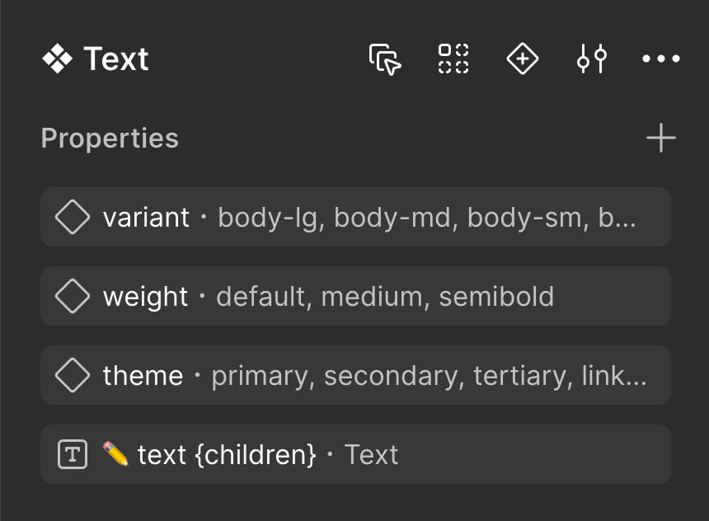Click the select matching layers icon
This screenshot has height=521, width=709.
tap(385, 59)
